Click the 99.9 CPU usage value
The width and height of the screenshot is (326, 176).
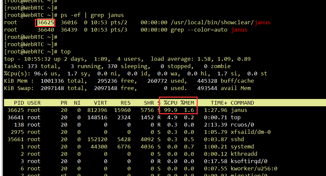coord(170,110)
